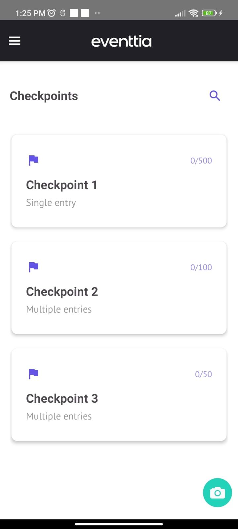Tap the flag icon for Checkpoint 2
This screenshot has height=529, width=238.
click(34, 267)
